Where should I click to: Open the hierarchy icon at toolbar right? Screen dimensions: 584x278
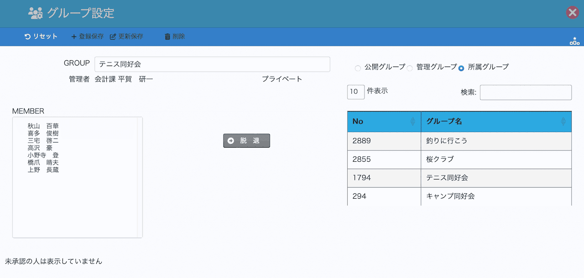click(574, 41)
